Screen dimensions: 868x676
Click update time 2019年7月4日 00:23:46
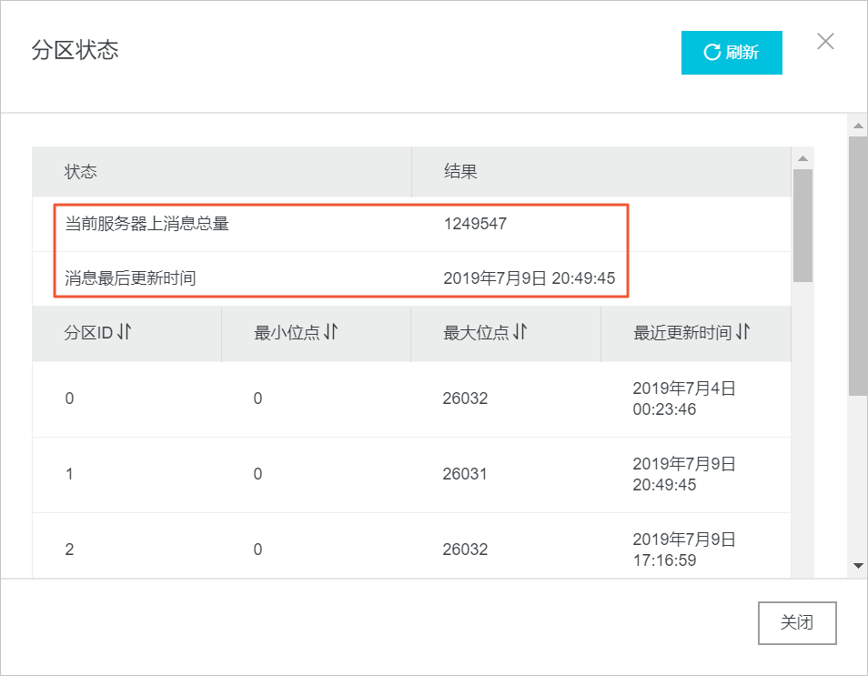[683, 399]
